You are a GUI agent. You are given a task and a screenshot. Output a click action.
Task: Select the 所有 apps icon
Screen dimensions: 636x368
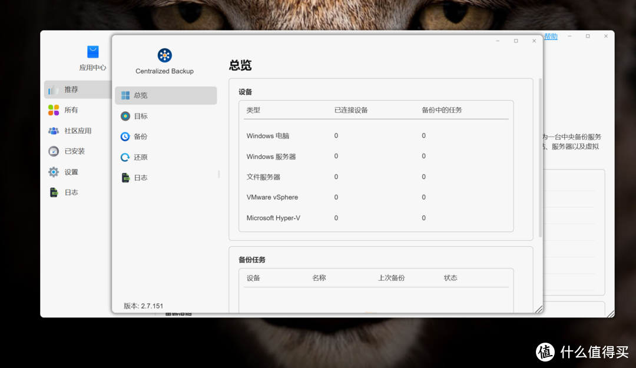click(x=54, y=110)
